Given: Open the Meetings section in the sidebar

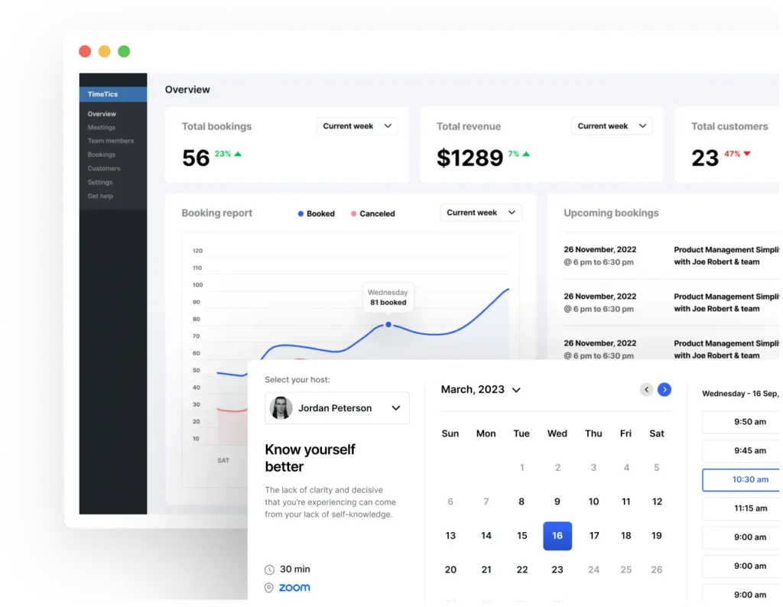Looking at the screenshot, I should (x=102, y=127).
